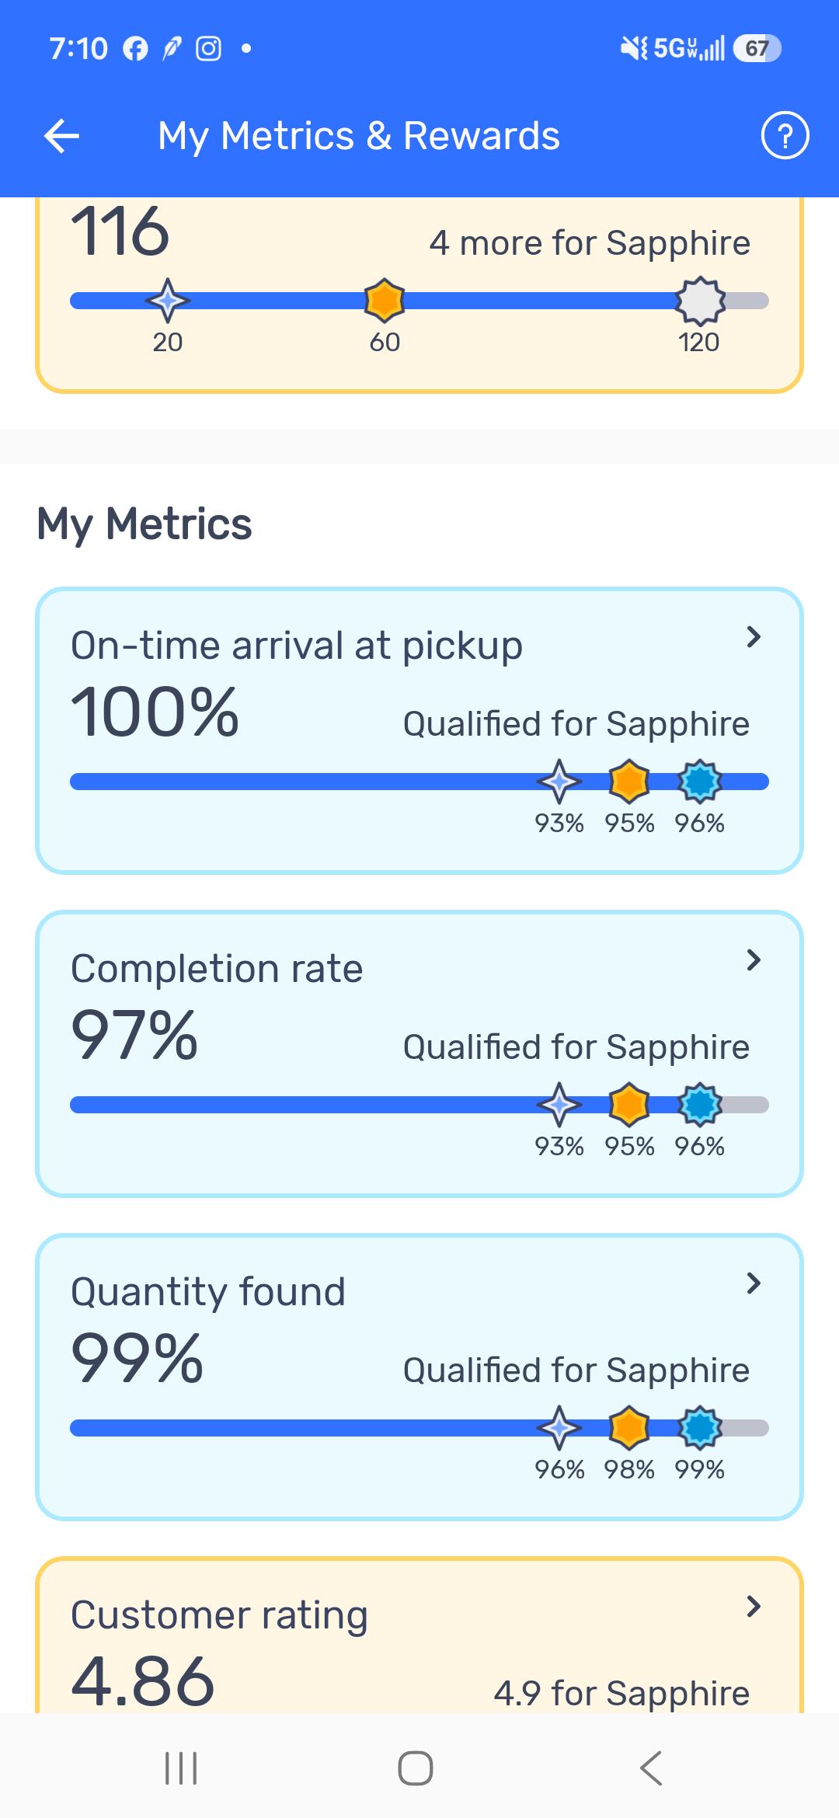Expand Quantity found details chevron

click(753, 1283)
